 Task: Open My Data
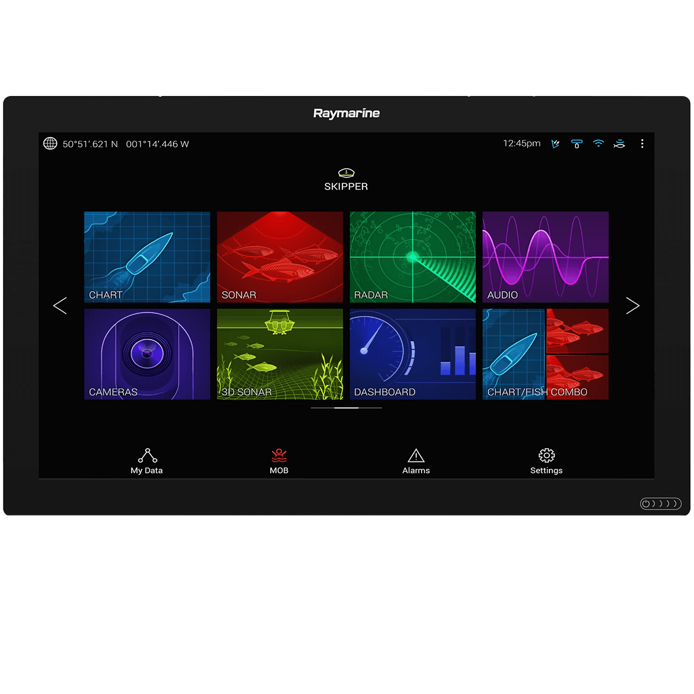pyautogui.click(x=147, y=462)
